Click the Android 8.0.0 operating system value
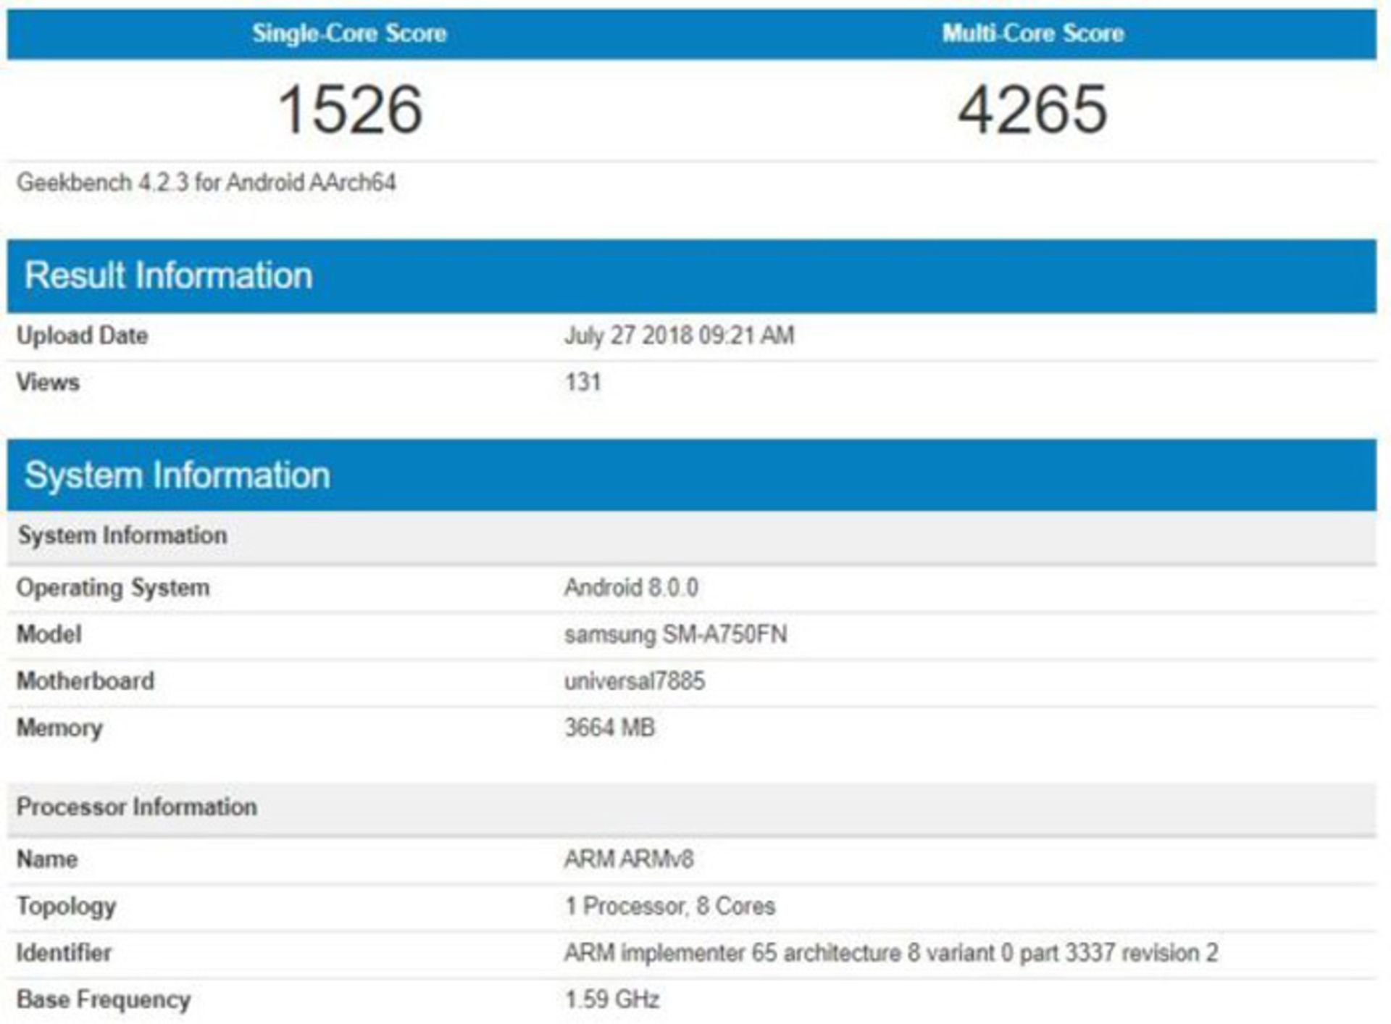Viewport: 1391px width, 1024px height. tap(631, 588)
